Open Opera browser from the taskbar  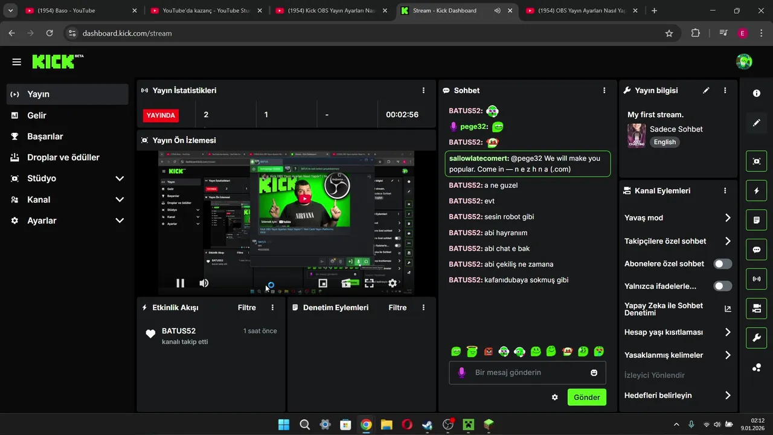point(407,425)
